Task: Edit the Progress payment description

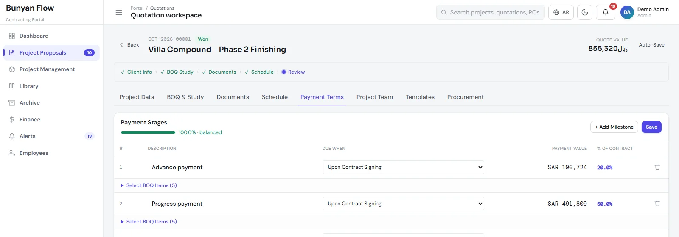Action: pyautogui.click(x=177, y=204)
